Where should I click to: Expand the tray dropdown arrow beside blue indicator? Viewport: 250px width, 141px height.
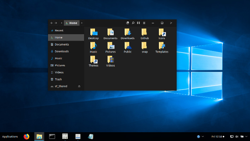203,136
